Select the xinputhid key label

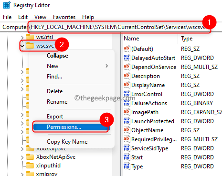click(x=48, y=166)
